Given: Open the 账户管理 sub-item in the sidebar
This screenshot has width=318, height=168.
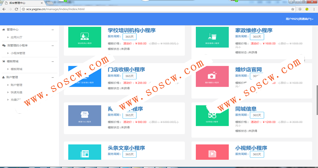Looking at the screenshot, I should 16,85.
